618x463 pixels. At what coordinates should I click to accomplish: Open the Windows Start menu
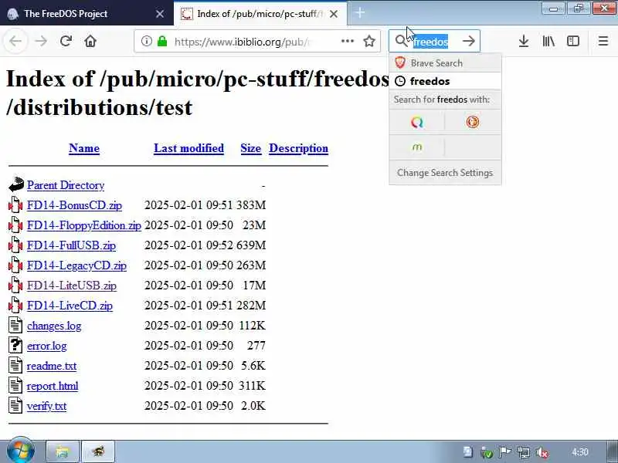pyautogui.click(x=20, y=451)
